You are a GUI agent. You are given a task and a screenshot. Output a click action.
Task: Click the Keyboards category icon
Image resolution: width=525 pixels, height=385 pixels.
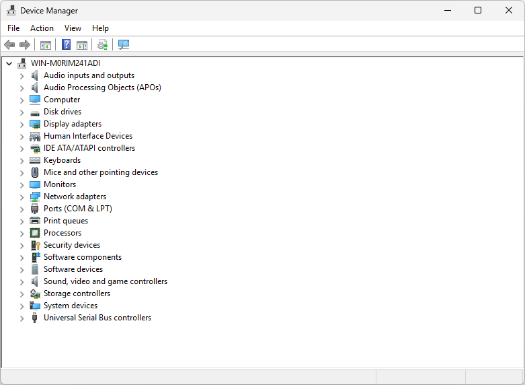(x=35, y=160)
